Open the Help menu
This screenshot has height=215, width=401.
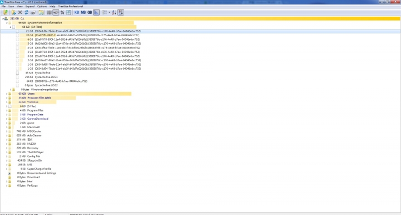52,6
